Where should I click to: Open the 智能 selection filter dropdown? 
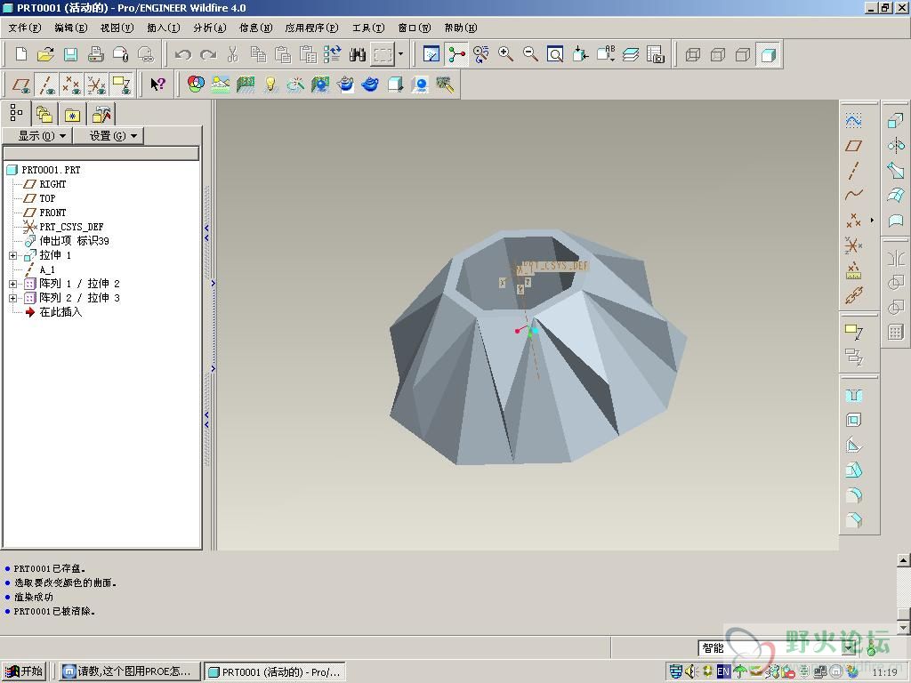(850, 647)
